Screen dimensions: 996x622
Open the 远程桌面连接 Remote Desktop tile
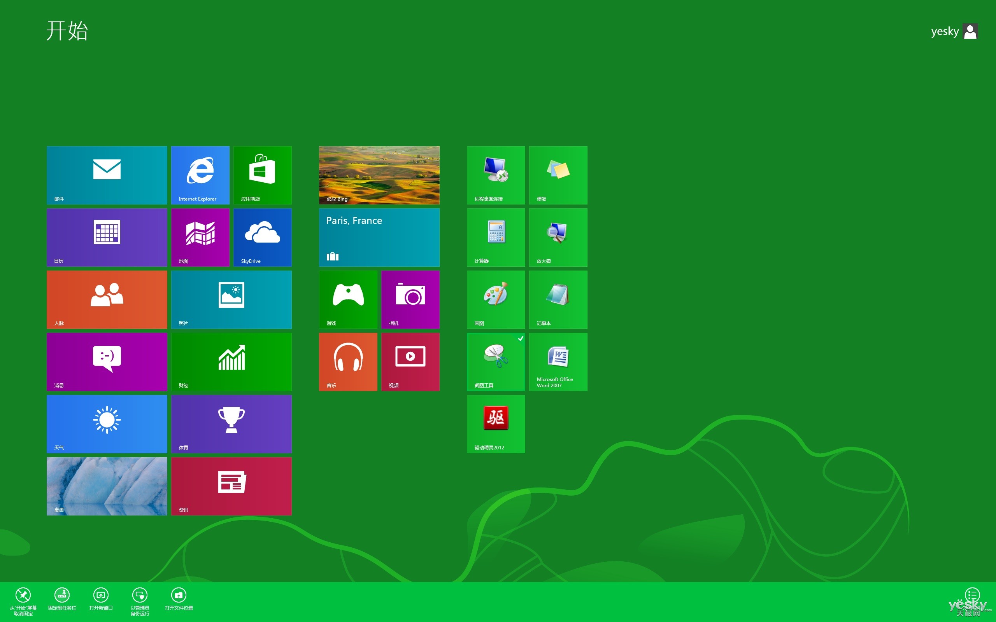496,175
